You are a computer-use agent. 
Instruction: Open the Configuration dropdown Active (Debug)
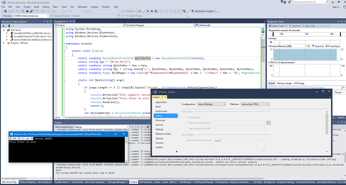tap(212, 104)
